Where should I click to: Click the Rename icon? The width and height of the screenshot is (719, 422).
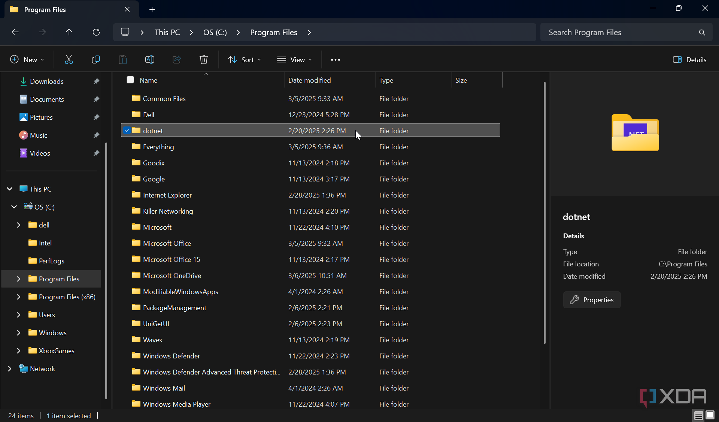tap(150, 59)
